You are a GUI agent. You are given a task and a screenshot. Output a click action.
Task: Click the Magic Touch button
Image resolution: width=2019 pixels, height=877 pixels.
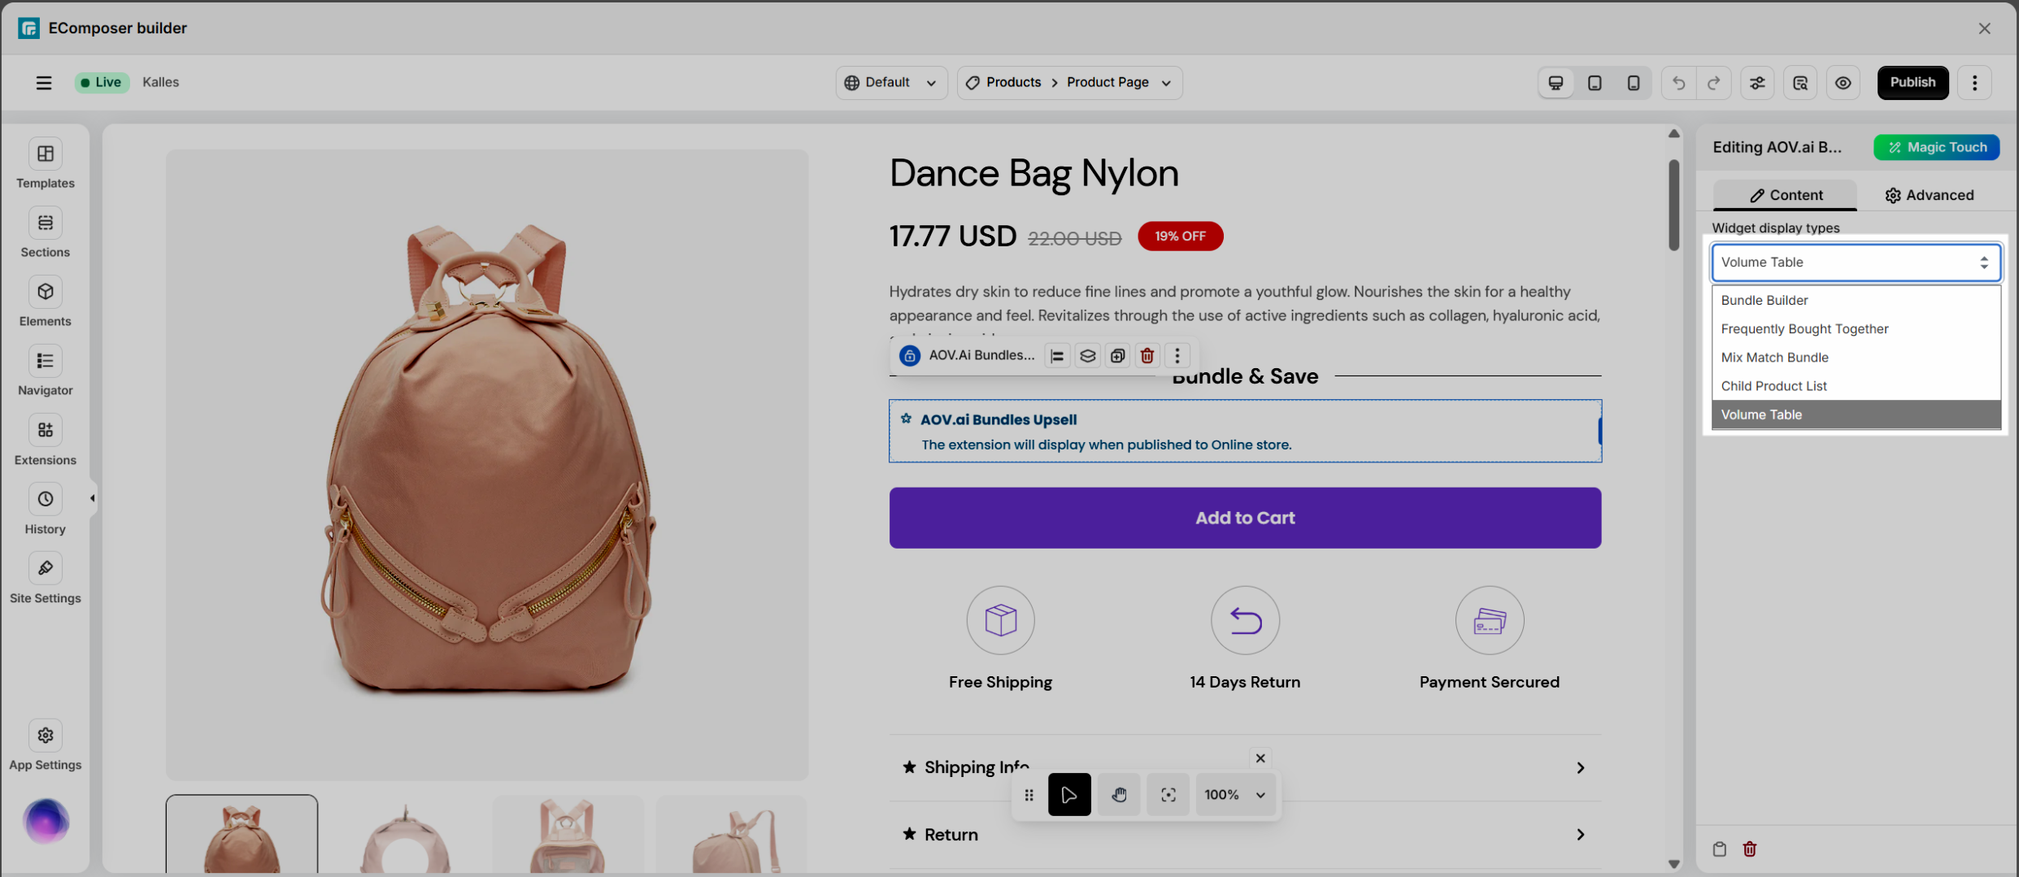(1936, 147)
